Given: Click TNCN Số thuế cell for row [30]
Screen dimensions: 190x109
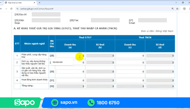Looking at the screenshot, I should tap(160, 72).
